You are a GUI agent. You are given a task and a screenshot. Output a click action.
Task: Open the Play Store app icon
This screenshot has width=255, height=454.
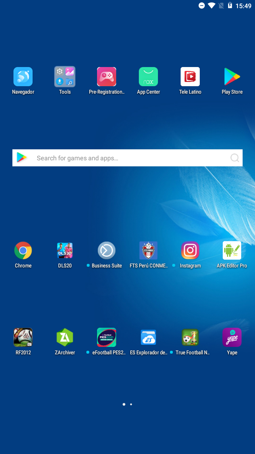[x=232, y=77]
